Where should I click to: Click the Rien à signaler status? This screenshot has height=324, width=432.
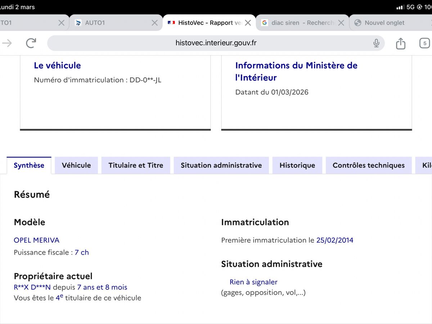pos(253,282)
